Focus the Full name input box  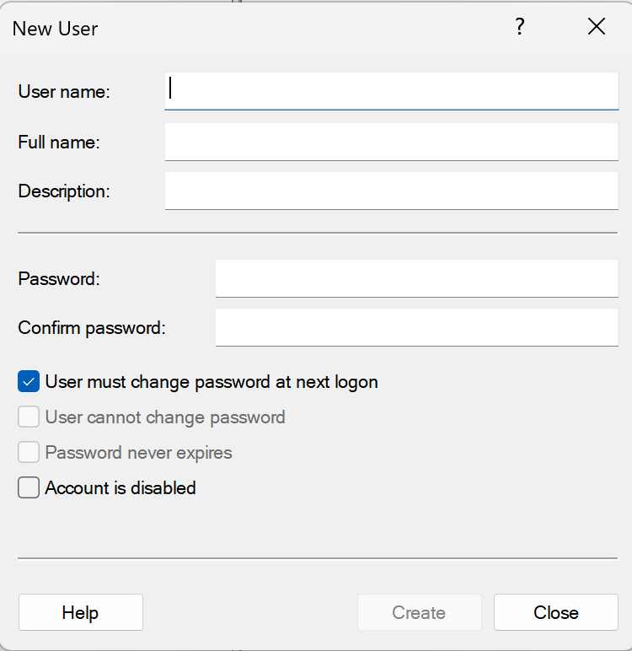tap(391, 142)
